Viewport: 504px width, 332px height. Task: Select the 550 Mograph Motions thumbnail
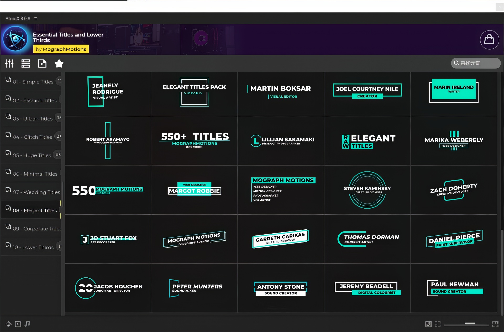pyautogui.click(x=108, y=190)
